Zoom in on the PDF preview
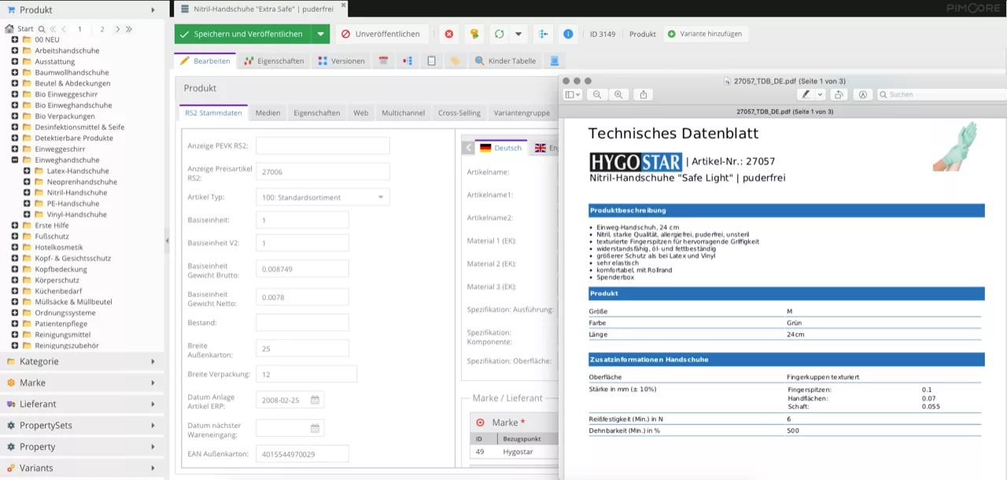1007x480 pixels. pos(618,94)
